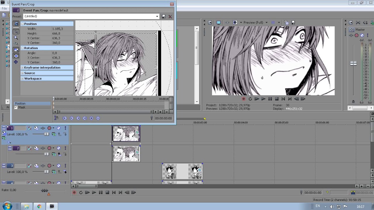Make compositing parent on track 2
The height and width of the screenshot is (210, 374).
(x=59, y=154)
